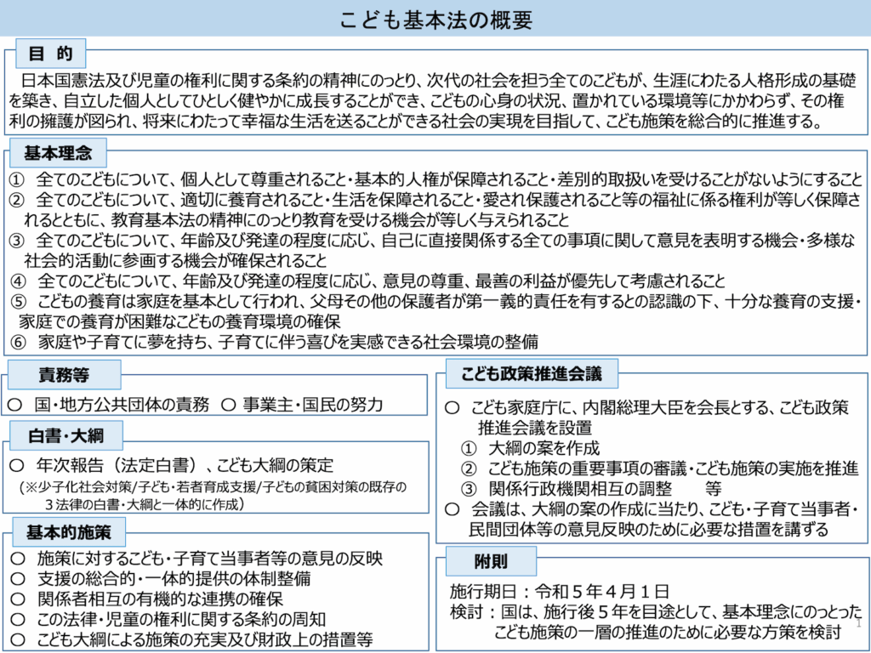Click the line ① 大綱の案を作成

pyautogui.click(x=530, y=448)
